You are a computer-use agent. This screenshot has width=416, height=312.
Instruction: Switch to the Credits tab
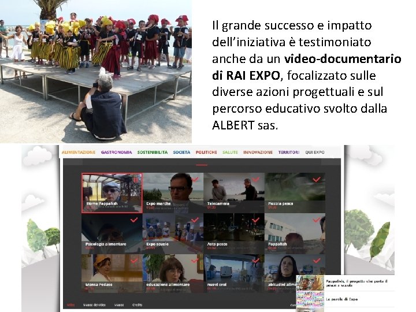(137, 305)
